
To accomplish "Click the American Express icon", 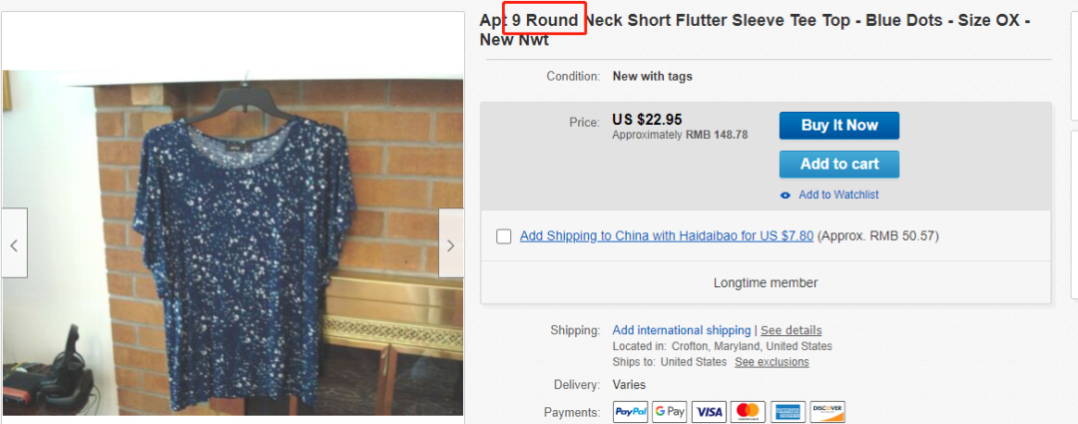I will point(788,411).
